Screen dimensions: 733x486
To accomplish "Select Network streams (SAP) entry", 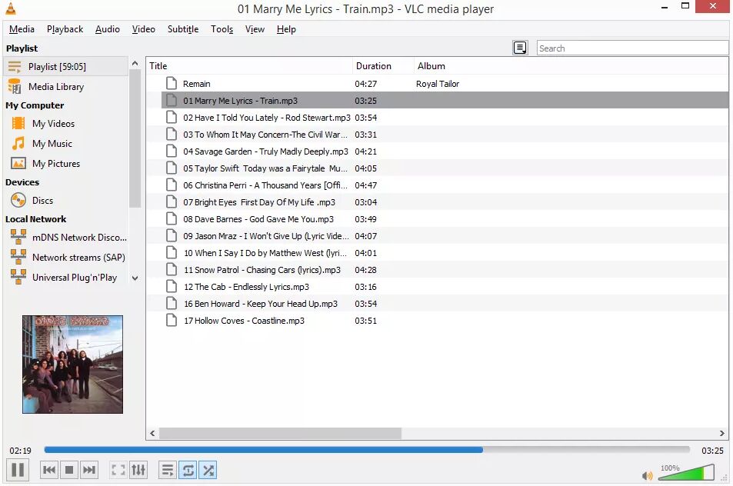I will tap(65, 257).
